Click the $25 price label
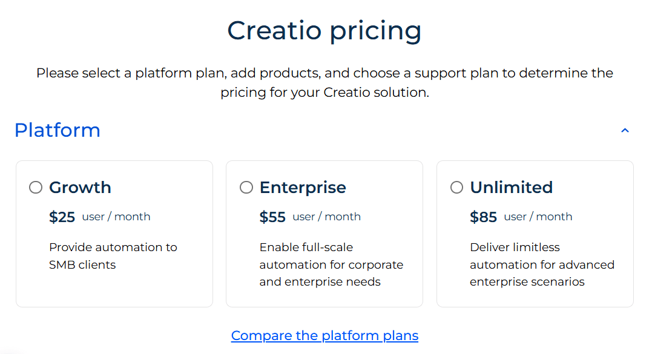The width and height of the screenshot is (652, 354). point(61,217)
